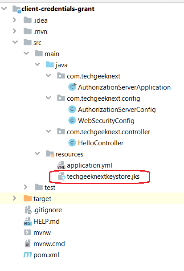Click the AuthorizationServerApplication class icon
The image size is (184, 271).
[72, 87]
